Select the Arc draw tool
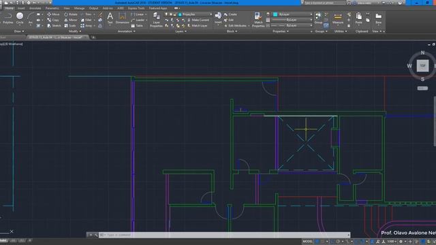 [x=30, y=18]
